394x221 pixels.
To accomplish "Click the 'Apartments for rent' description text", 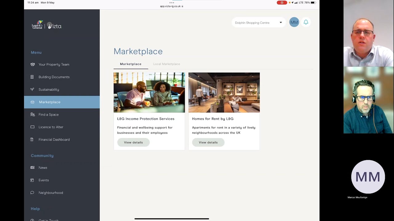I will [224, 130].
